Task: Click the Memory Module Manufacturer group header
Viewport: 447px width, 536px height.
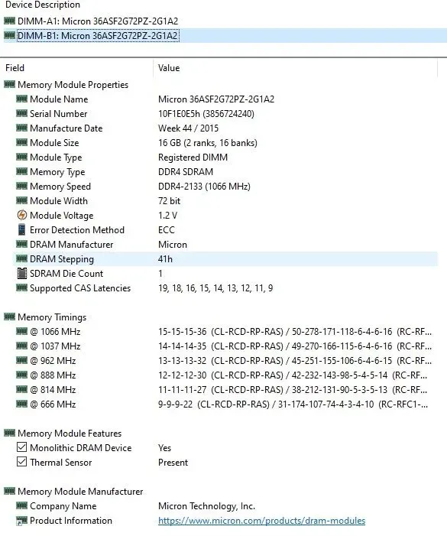Action: [80, 491]
